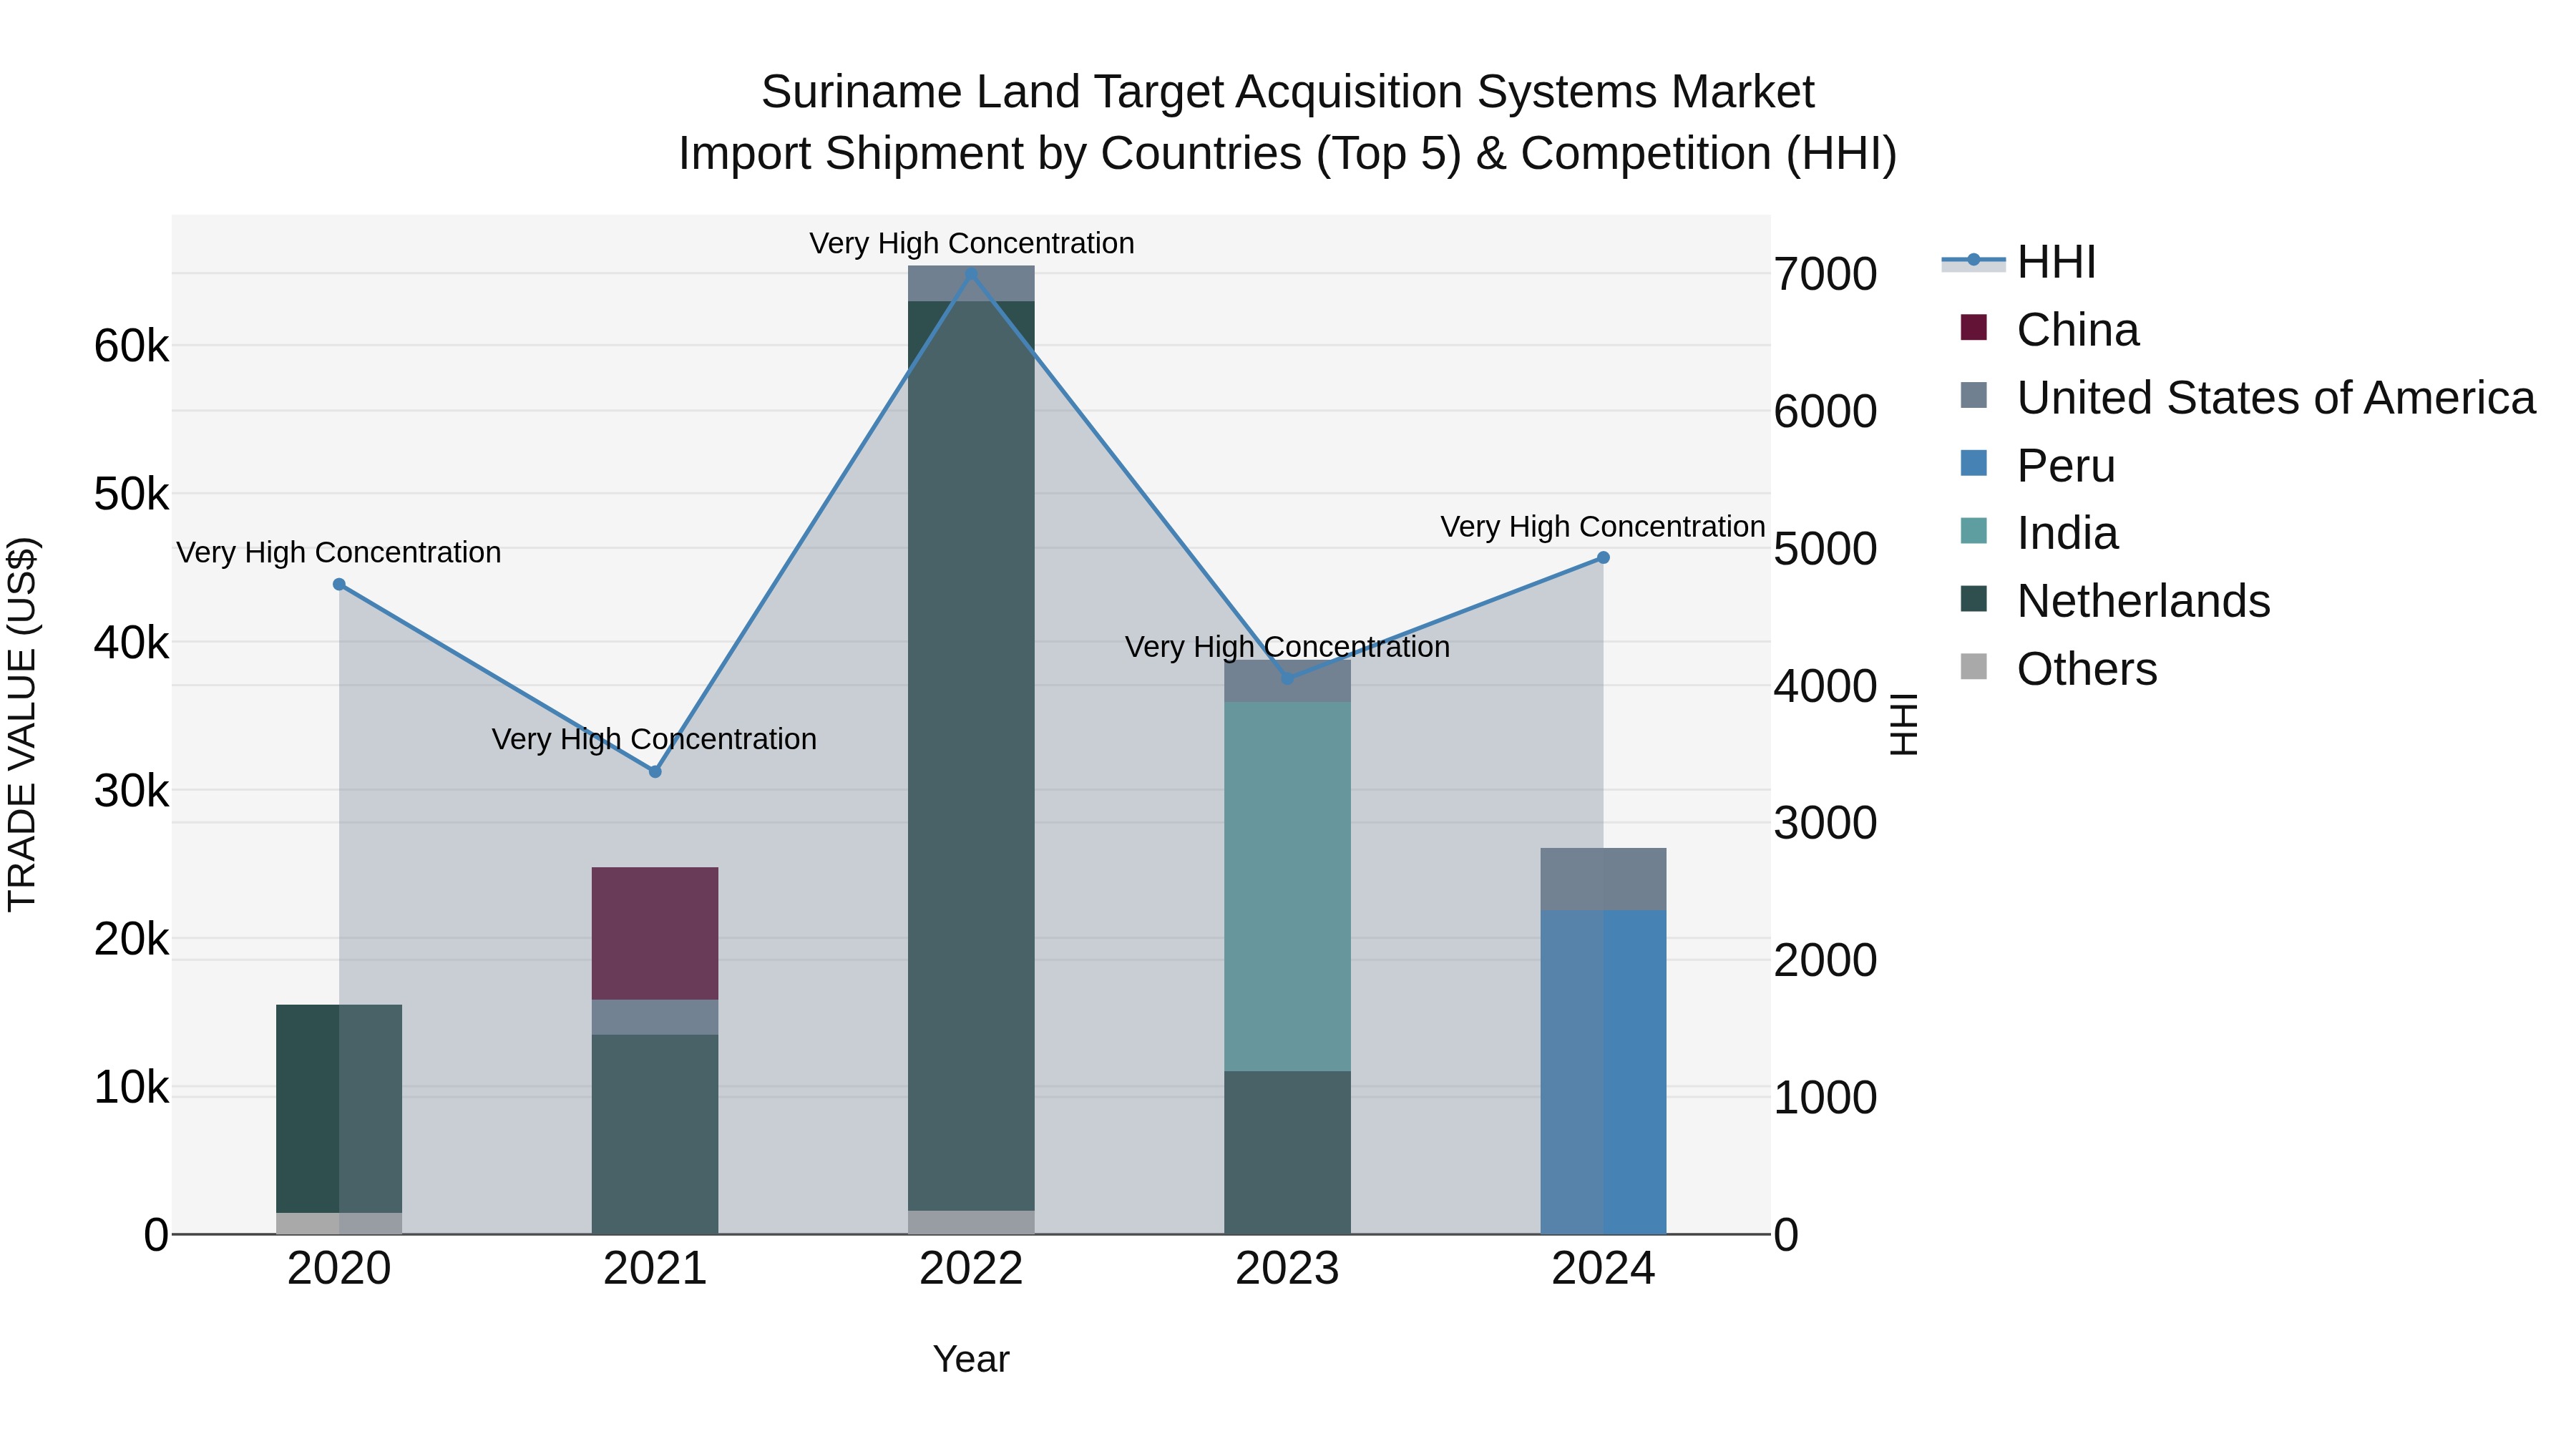Click the 4000 HHI axis tick label
The image size is (2576, 1449).
click(1826, 687)
